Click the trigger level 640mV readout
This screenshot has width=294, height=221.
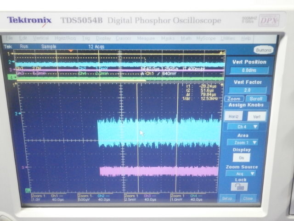tap(169, 74)
